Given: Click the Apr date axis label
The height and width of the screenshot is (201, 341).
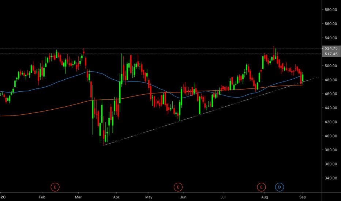Looking at the screenshot, I should click(116, 197).
